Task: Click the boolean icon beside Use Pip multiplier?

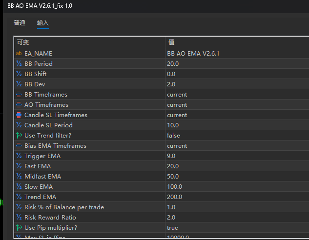Action: 19,227
